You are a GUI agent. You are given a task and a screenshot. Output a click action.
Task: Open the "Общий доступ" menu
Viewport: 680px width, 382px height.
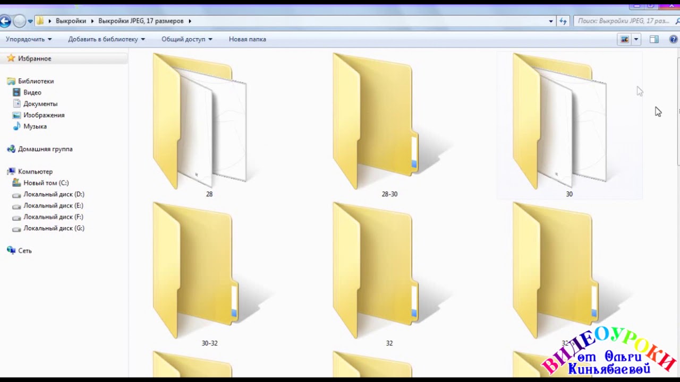tap(187, 39)
